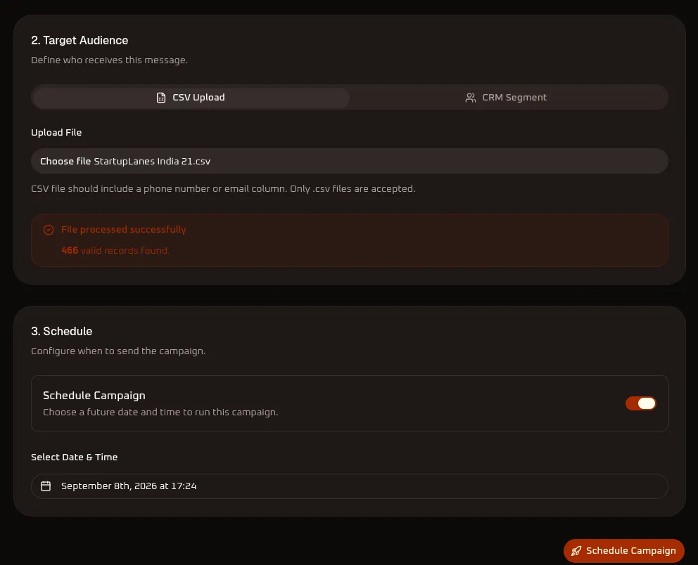Click the success checkmark circle icon
698x565 pixels.
point(49,229)
